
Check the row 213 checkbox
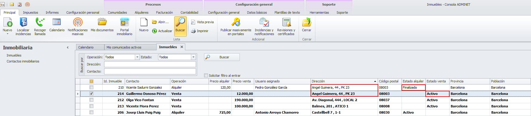(91, 106)
